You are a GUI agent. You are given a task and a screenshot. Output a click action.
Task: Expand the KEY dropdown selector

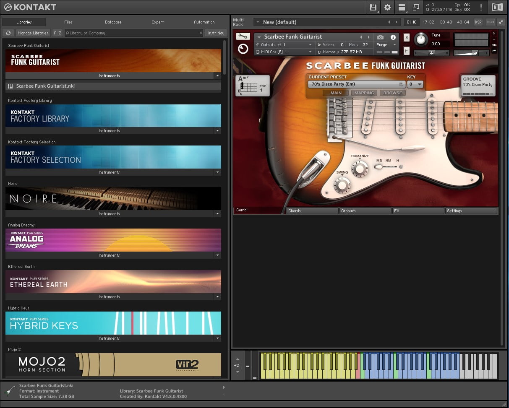(415, 84)
